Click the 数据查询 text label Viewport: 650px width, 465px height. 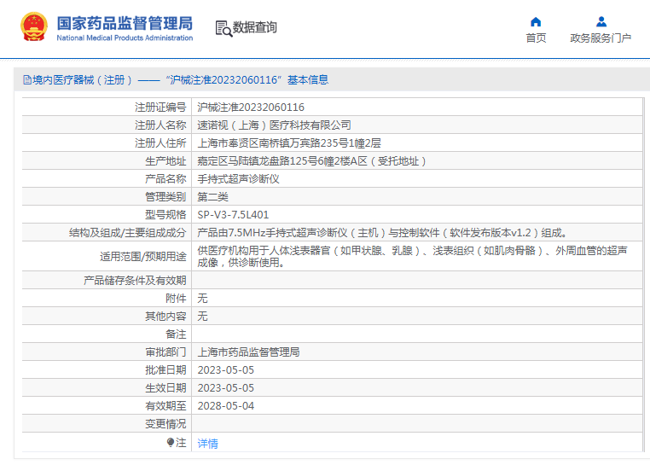click(255, 28)
